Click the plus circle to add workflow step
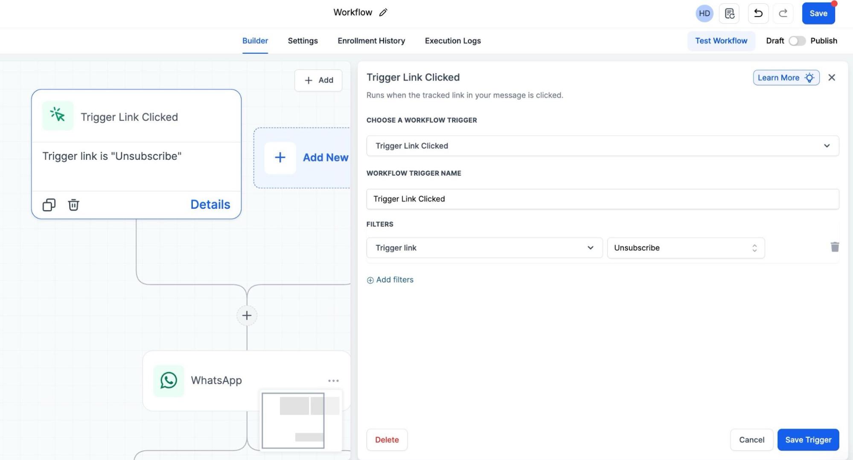Viewport: 853px width, 460px height. pyautogui.click(x=247, y=315)
